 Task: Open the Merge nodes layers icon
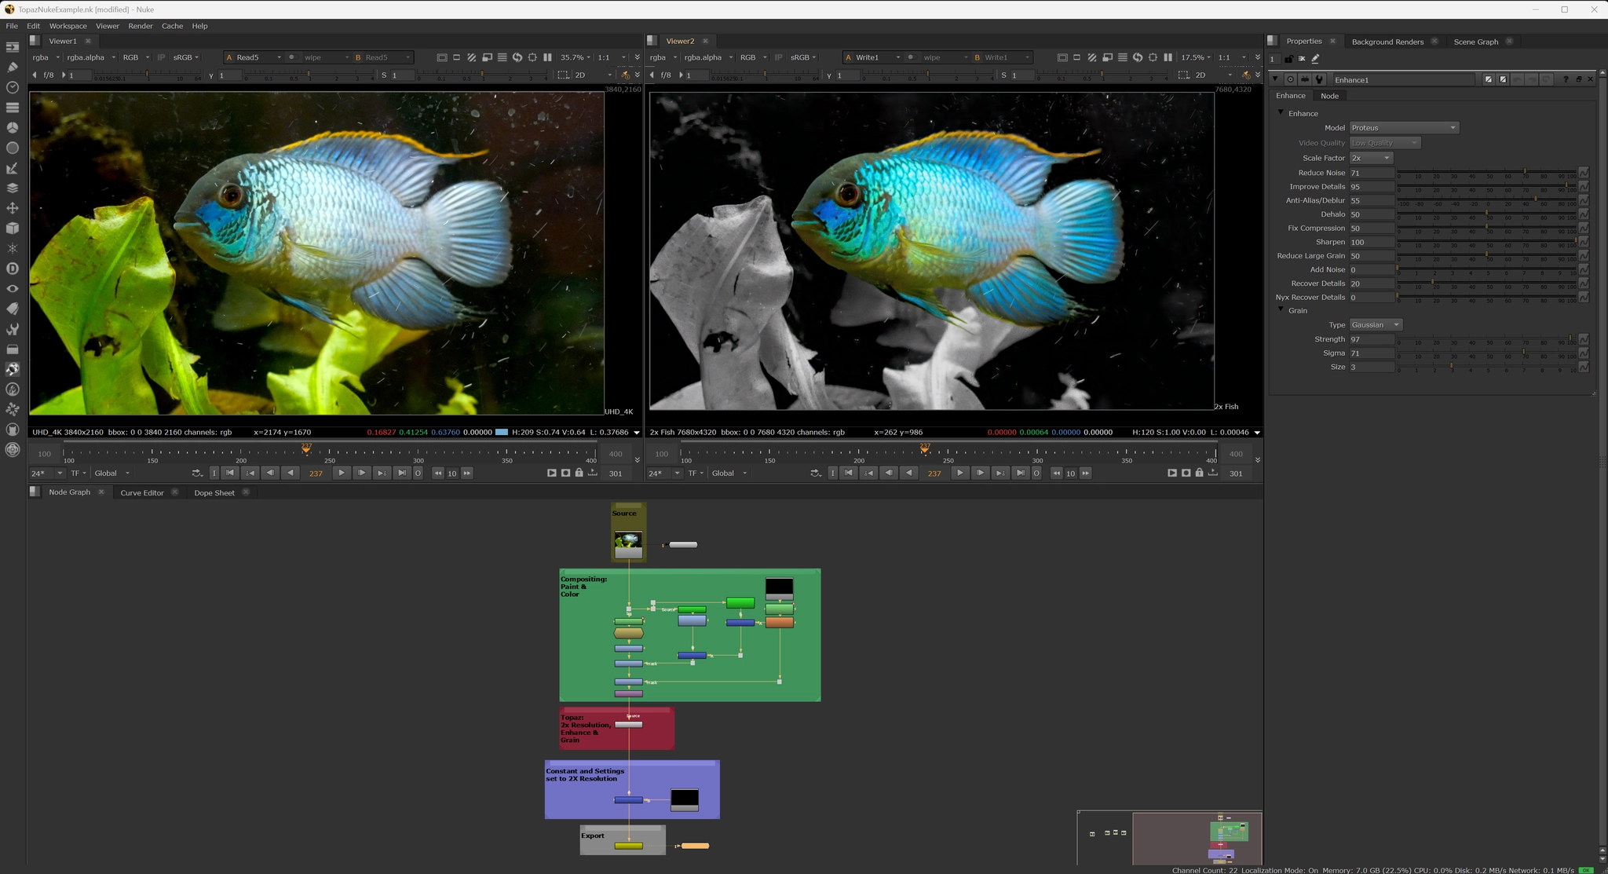pos(13,188)
